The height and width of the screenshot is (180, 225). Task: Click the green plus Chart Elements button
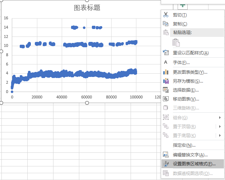tap(183, 6)
